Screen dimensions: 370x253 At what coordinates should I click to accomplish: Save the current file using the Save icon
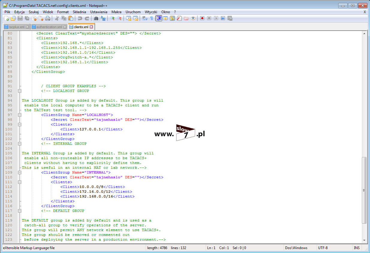[20, 18]
